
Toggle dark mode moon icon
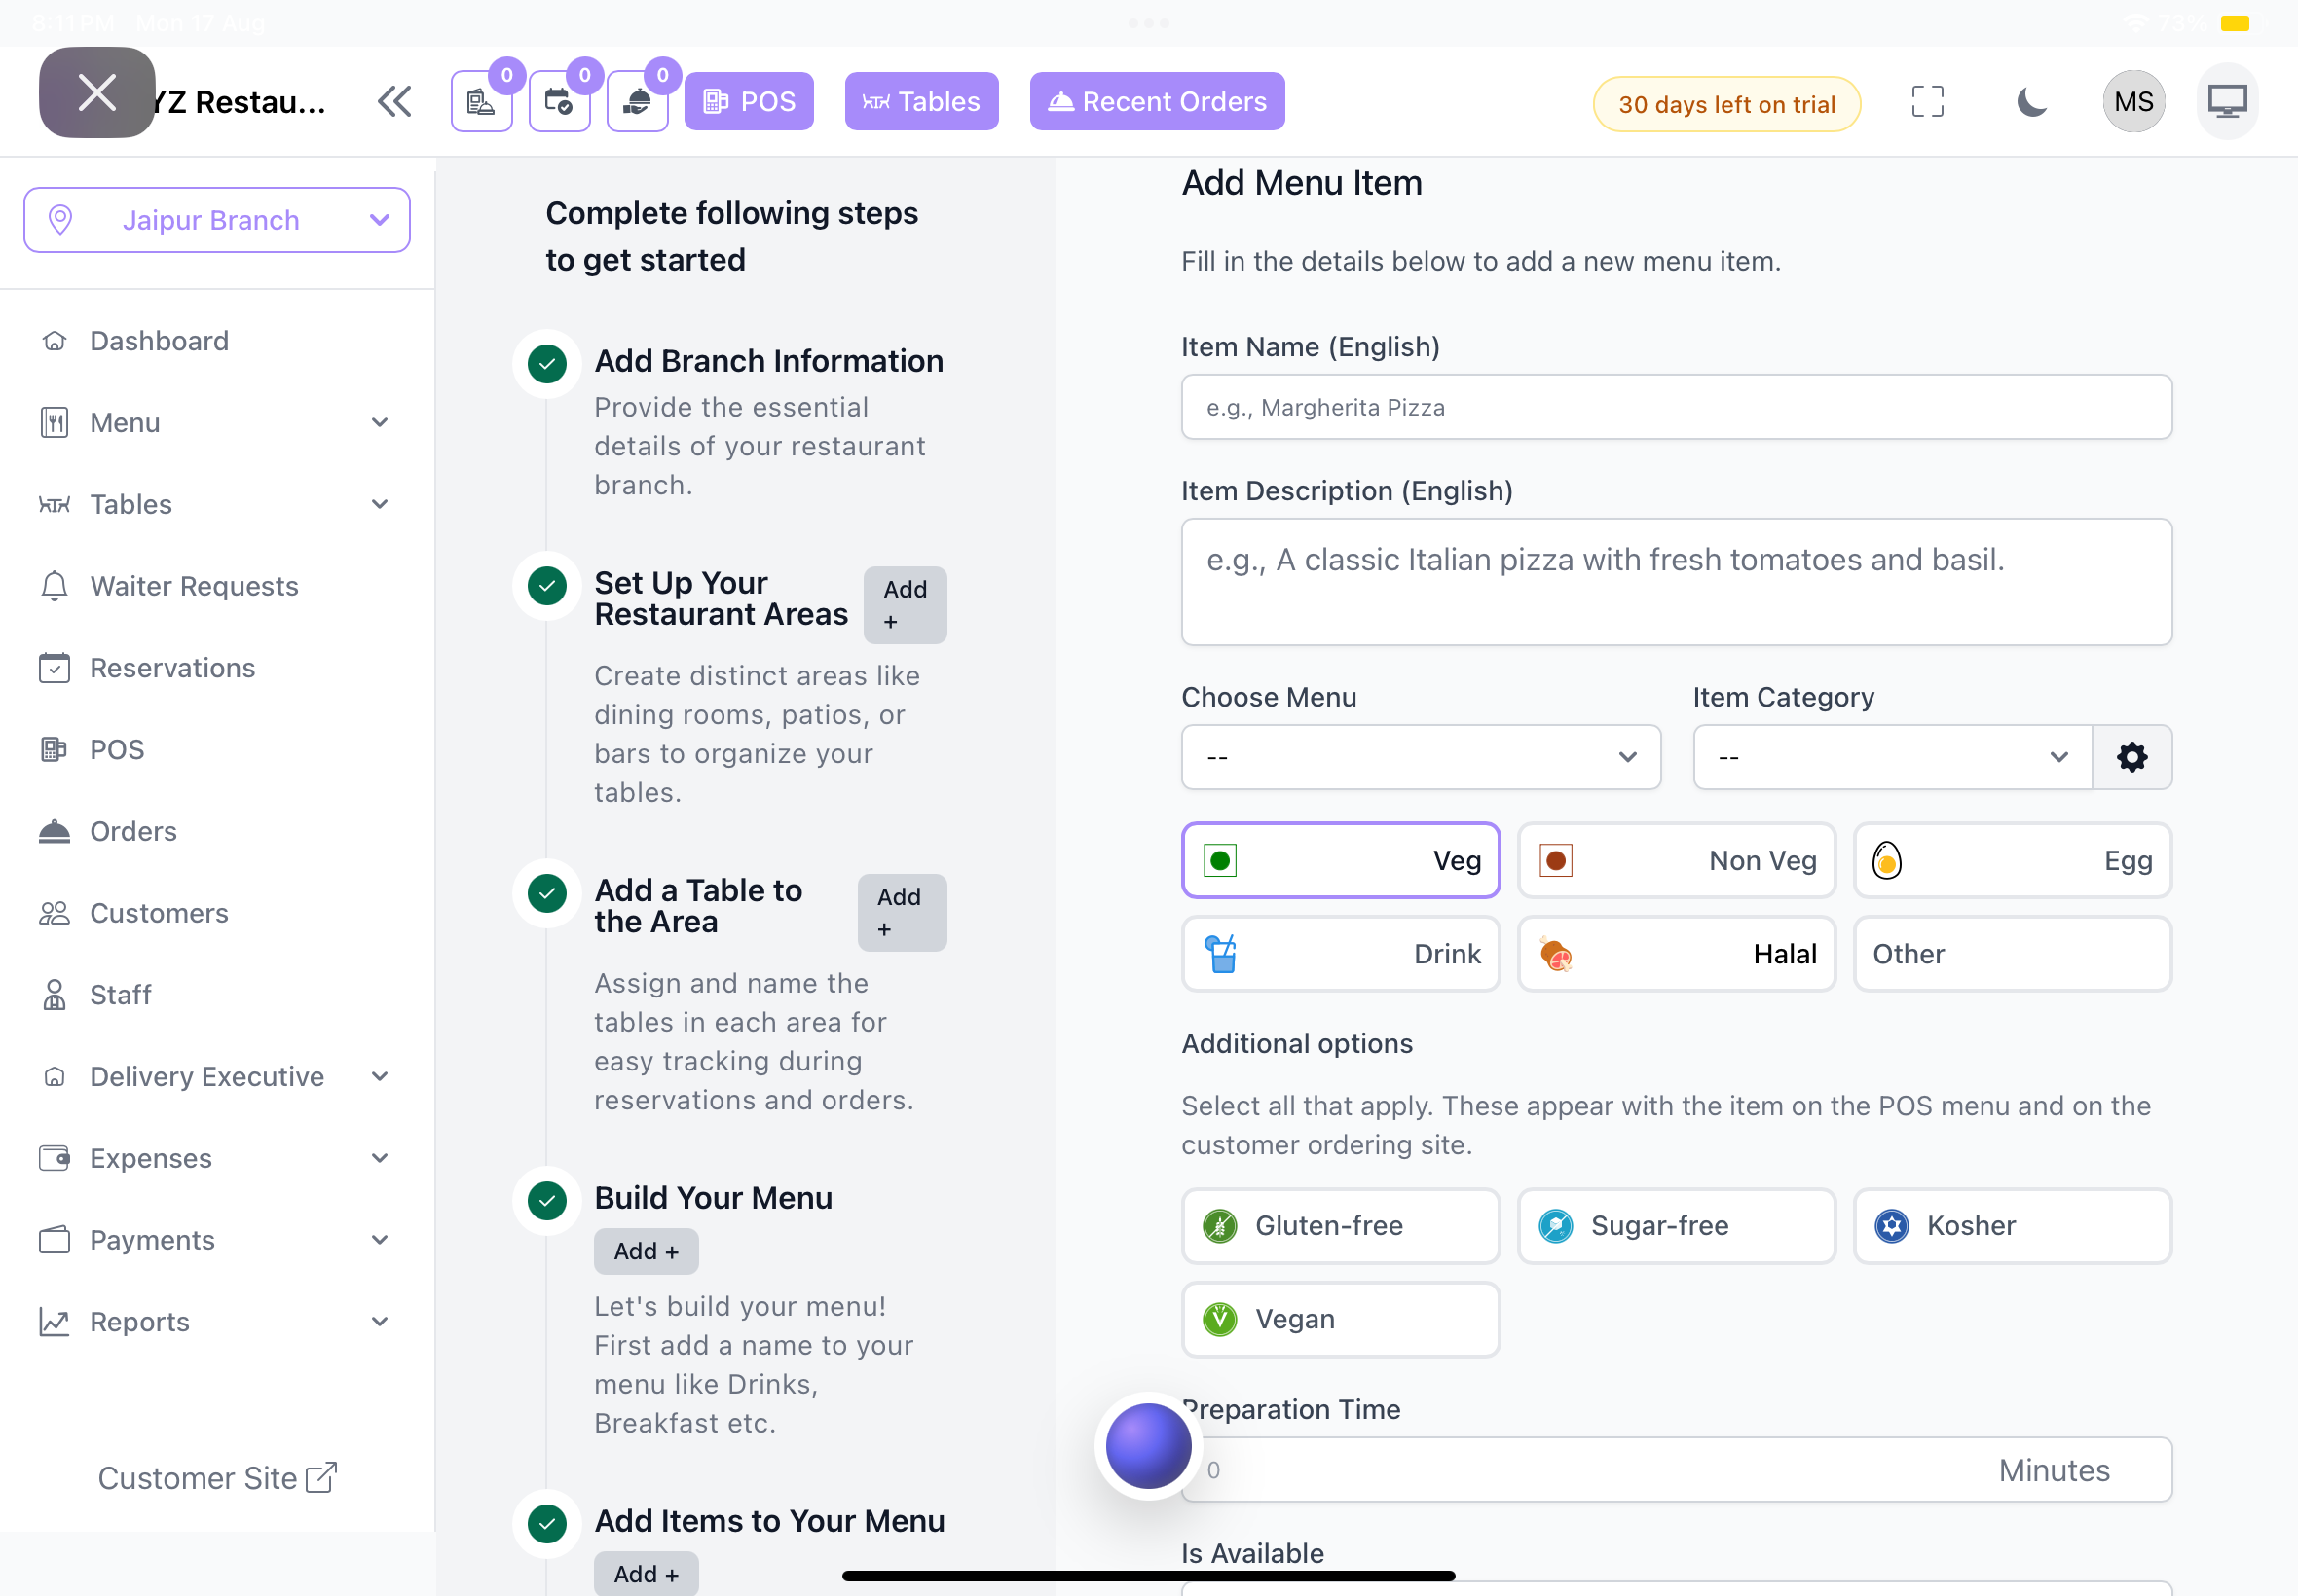[x=2031, y=101]
